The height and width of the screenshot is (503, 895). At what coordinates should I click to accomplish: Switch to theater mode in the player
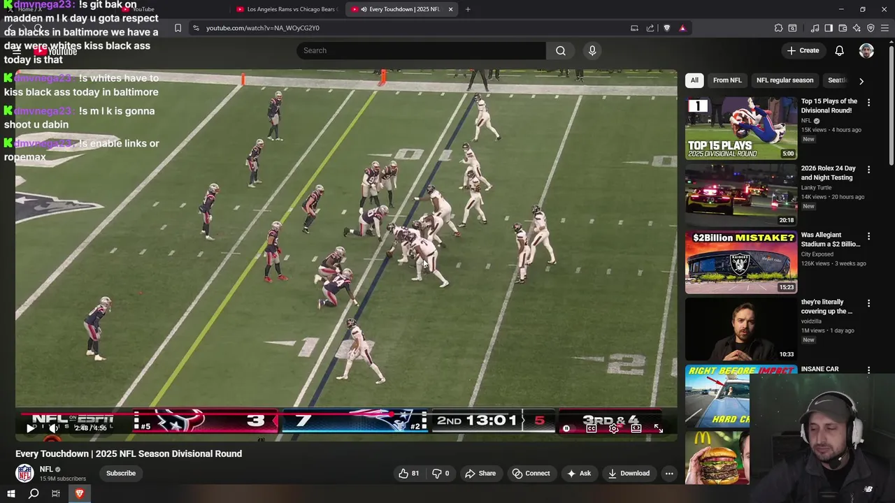[636, 428]
